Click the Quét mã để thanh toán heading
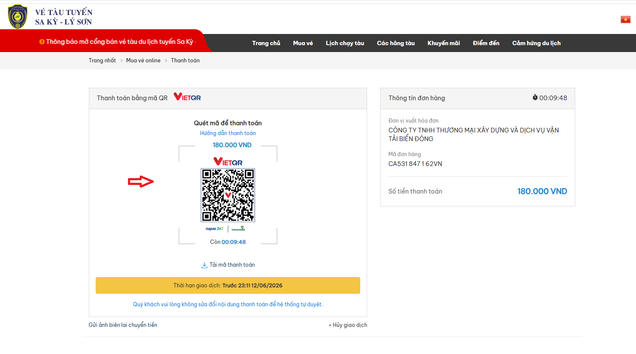Screen dimensions: 636x354 coord(228,123)
